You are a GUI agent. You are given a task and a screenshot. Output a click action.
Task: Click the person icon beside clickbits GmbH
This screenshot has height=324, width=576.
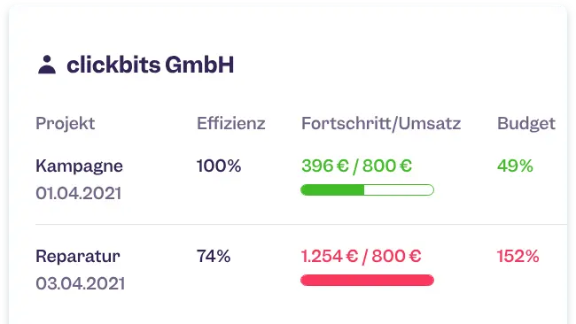pos(47,65)
